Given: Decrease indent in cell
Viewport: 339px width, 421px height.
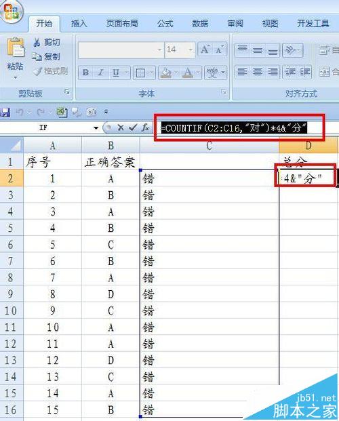Looking at the screenshot, I should 290,72.
